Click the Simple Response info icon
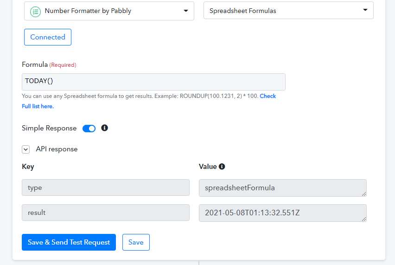This screenshot has height=265, width=395. [104, 128]
